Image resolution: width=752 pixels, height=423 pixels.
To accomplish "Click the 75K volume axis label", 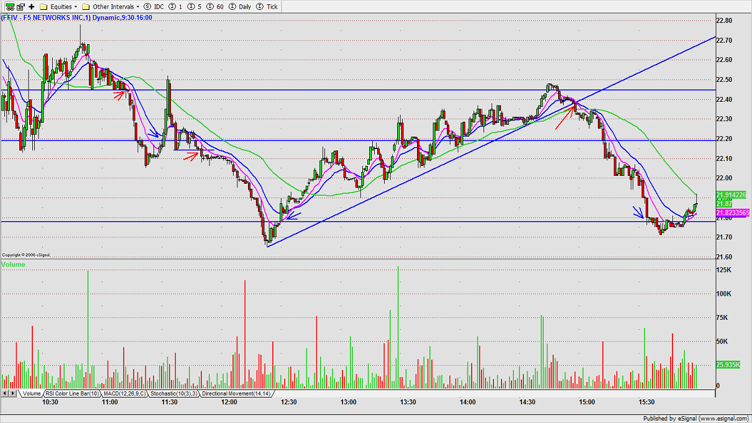I will 722,317.
